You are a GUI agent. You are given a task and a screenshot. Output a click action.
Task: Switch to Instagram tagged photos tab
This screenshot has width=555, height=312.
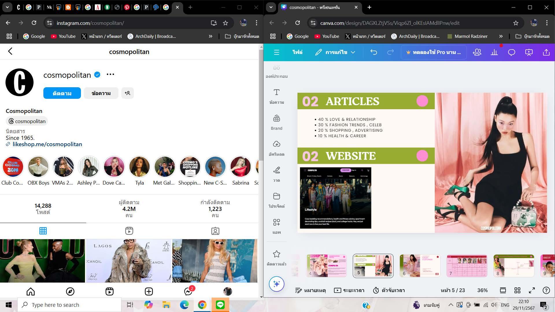[x=215, y=231]
